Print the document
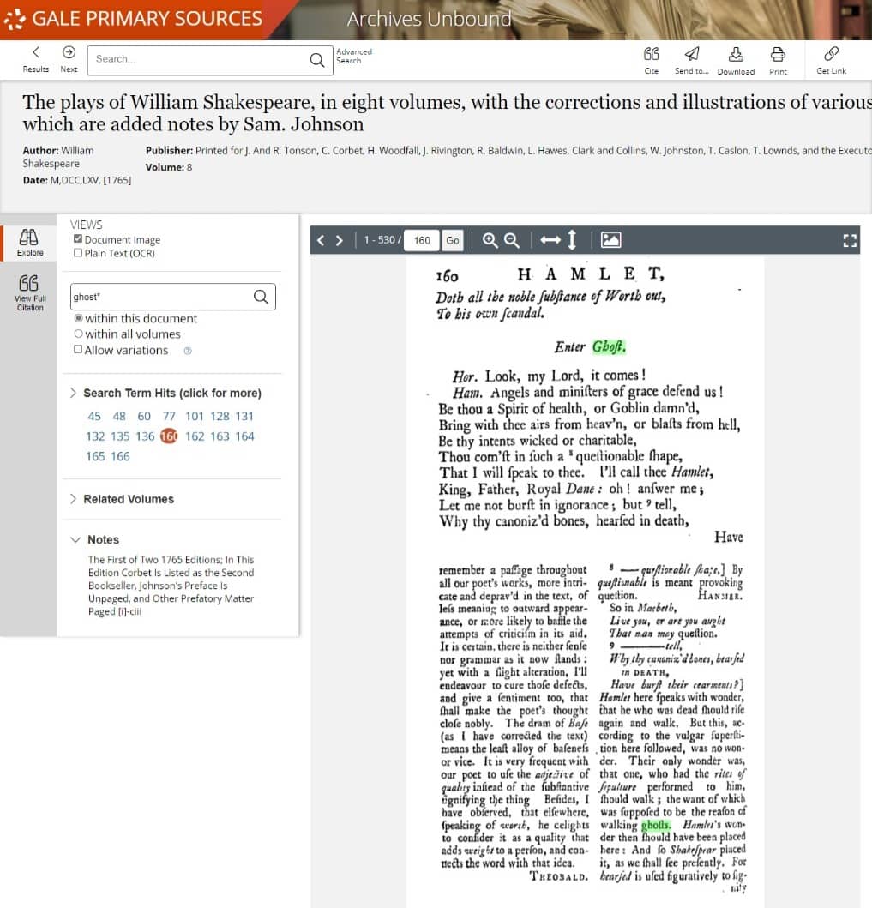The image size is (872, 908). [x=778, y=60]
